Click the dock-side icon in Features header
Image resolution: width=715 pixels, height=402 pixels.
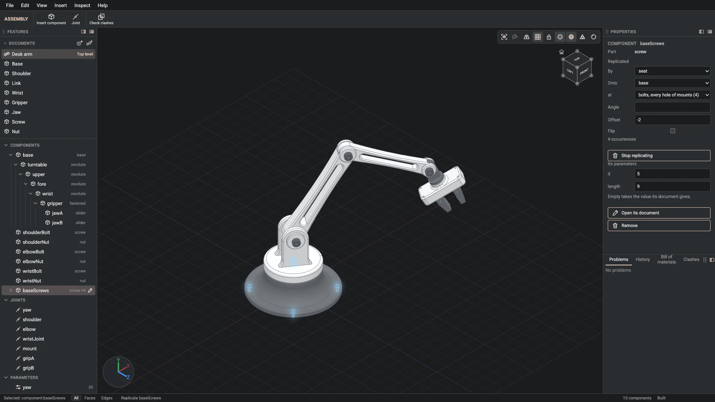click(83, 32)
